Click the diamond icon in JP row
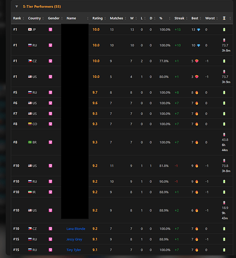This screenshot has height=258, width=236. click(x=198, y=29)
